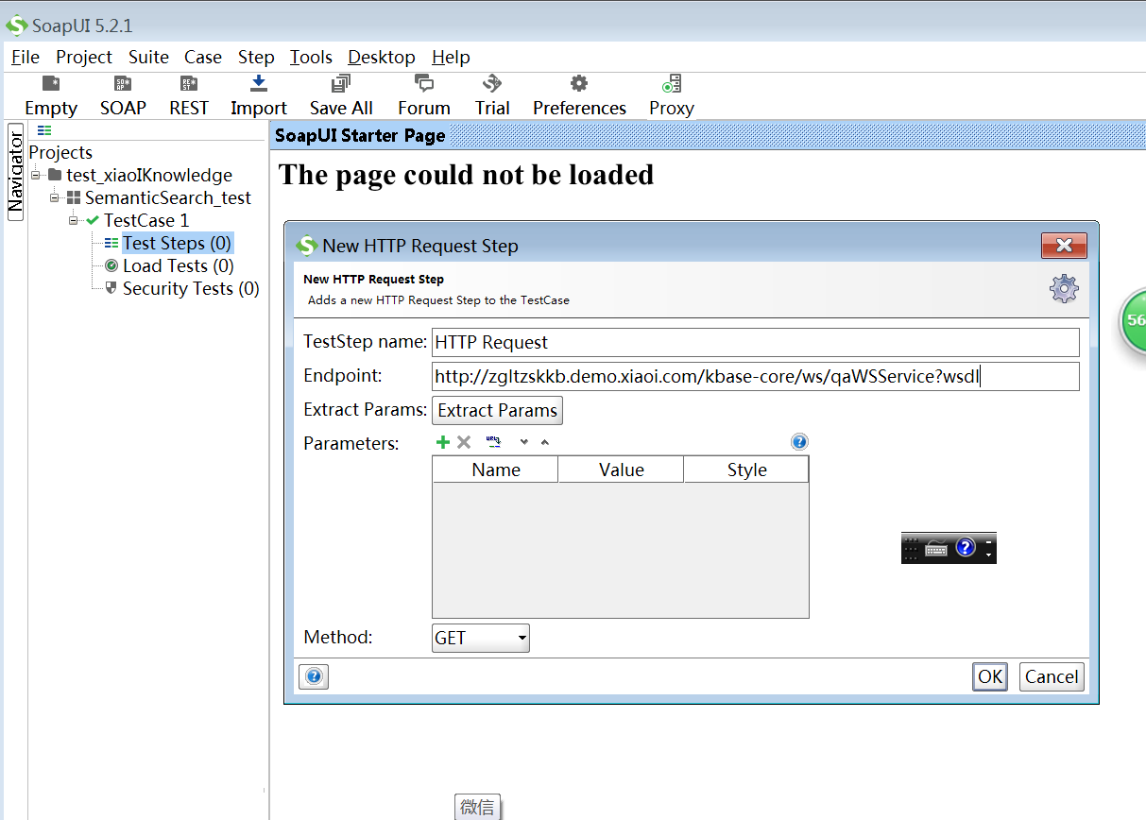Click the Endpoint URL input field
This screenshot has width=1146, height=820.
[x=755, y=376]
